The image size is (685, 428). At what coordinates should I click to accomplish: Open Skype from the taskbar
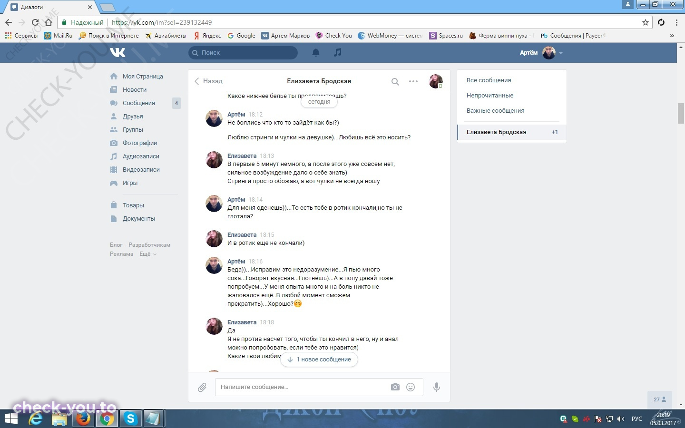tap(130, 419)
